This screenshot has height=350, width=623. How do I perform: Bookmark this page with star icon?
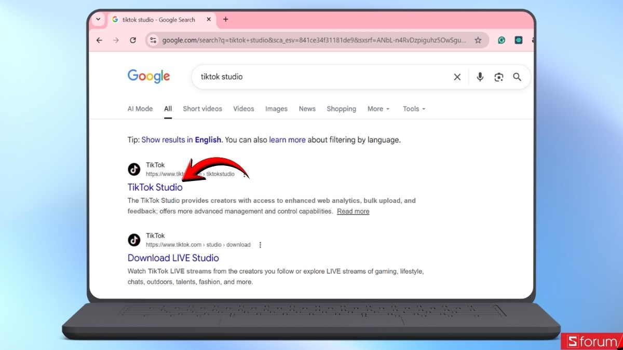pyautogui.click(x=478, y=40)
